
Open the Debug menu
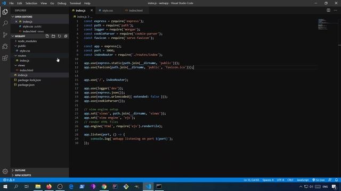[62, 3]
